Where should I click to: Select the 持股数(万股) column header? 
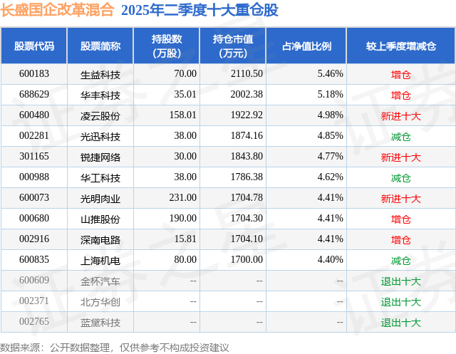point(167,46)
